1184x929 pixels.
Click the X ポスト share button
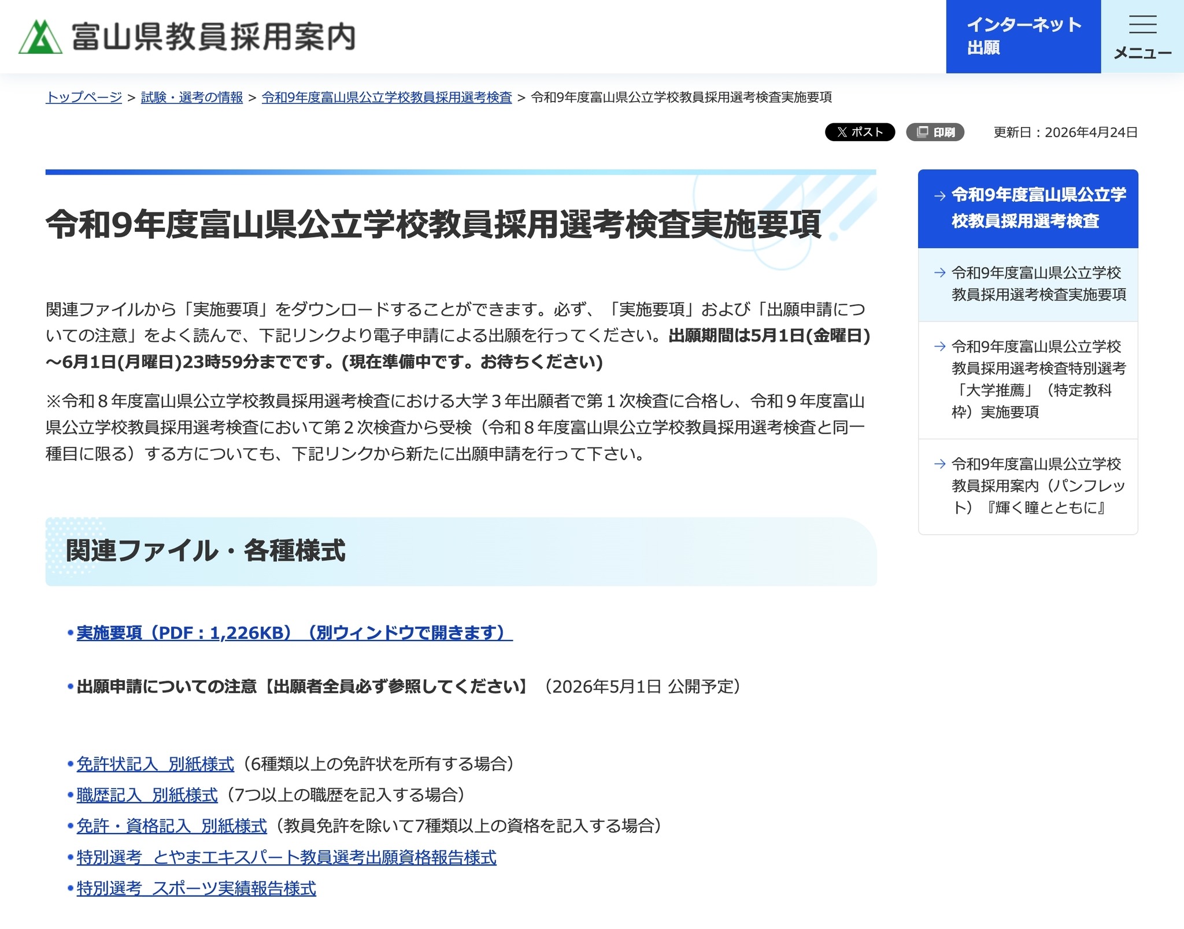click(860, 132)
